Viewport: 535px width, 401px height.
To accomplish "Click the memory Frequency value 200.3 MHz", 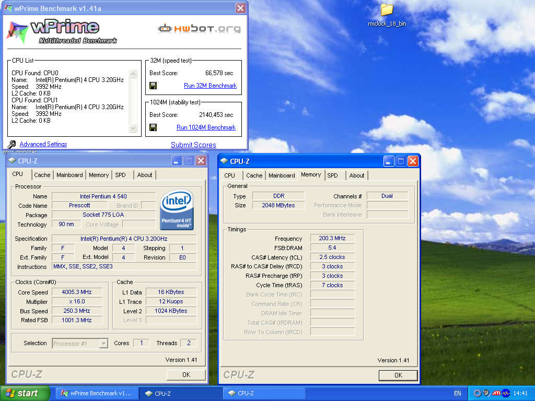I will [332, 238].
